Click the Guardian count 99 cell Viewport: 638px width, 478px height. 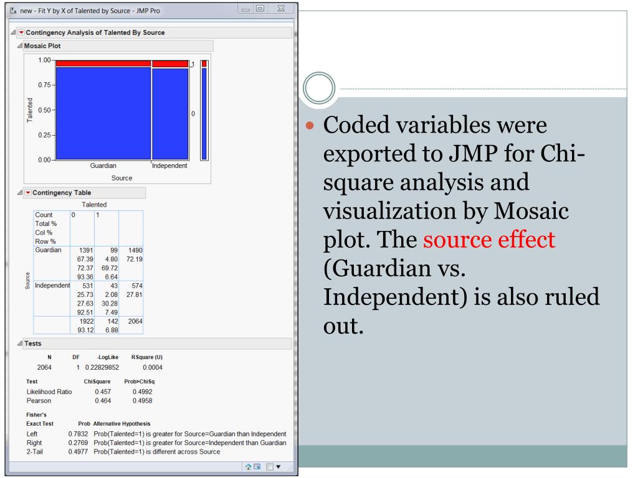click(114, 251)
